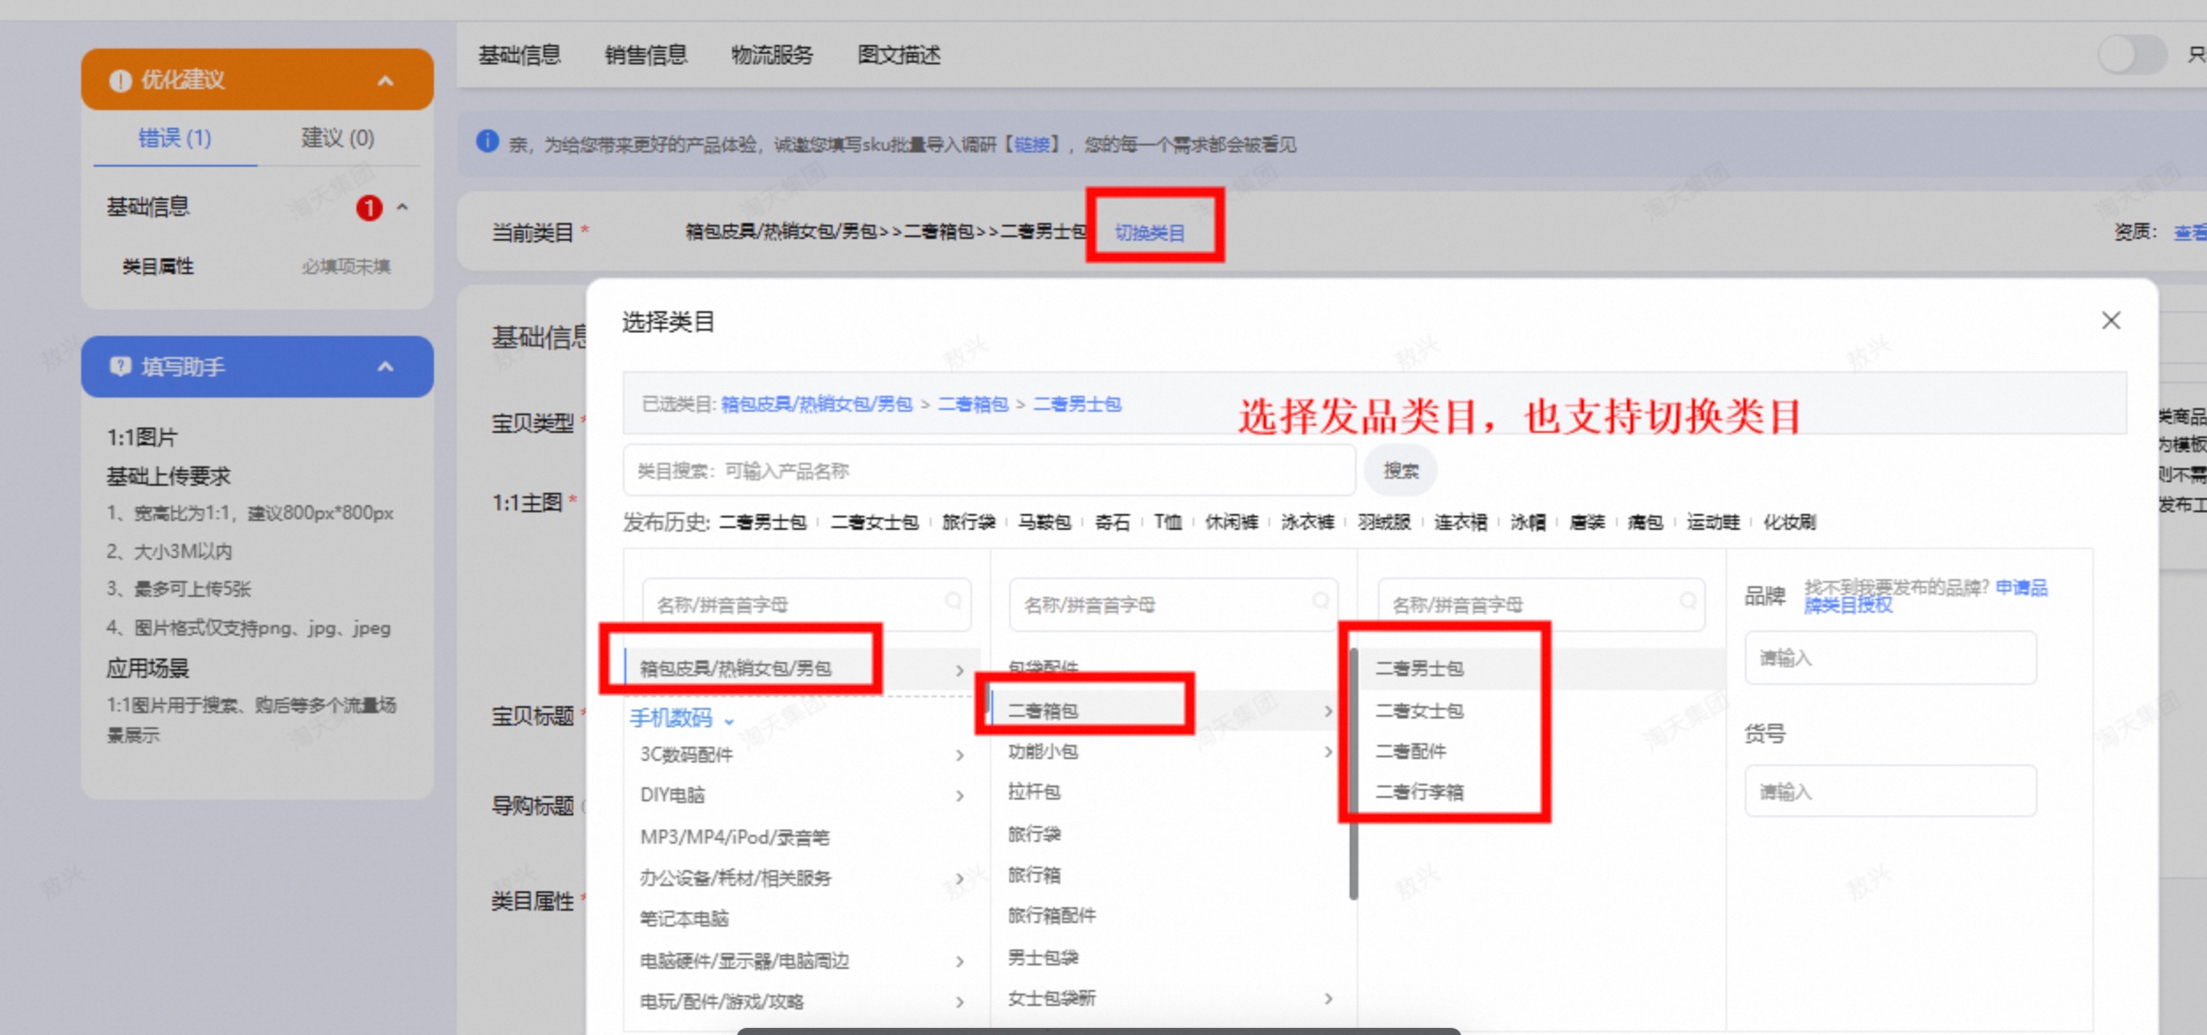This screenshot has height=1035, width=2207.
Task: Switch to the 建议 (0) tab
Action: click(338, 138)
